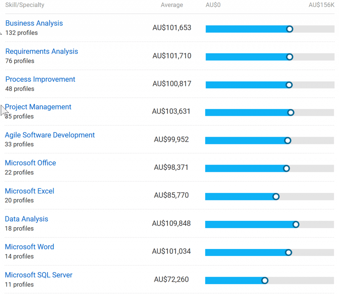Click the Data Analysis salary slider handle
Viewport: 339px width, 295px height.
coord(296,224)
